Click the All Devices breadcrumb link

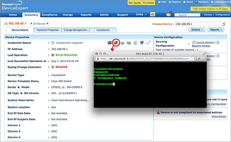pos(40,24)
